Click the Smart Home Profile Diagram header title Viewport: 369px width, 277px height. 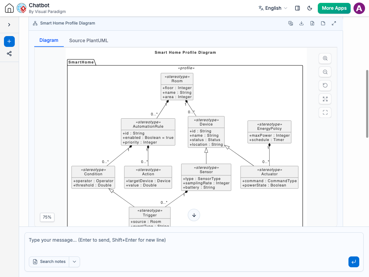[x=67, y=23]
